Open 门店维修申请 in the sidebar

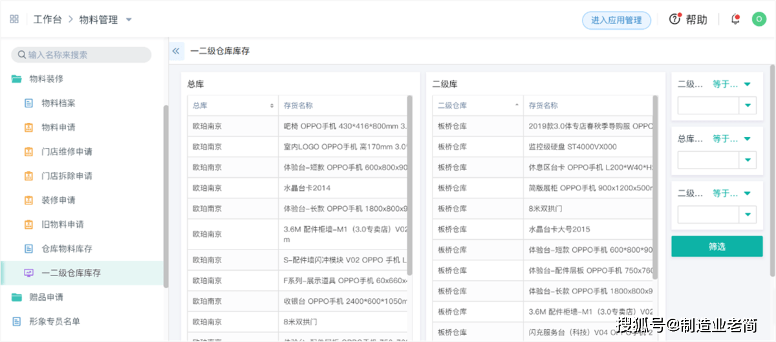(x=67, y=152)
